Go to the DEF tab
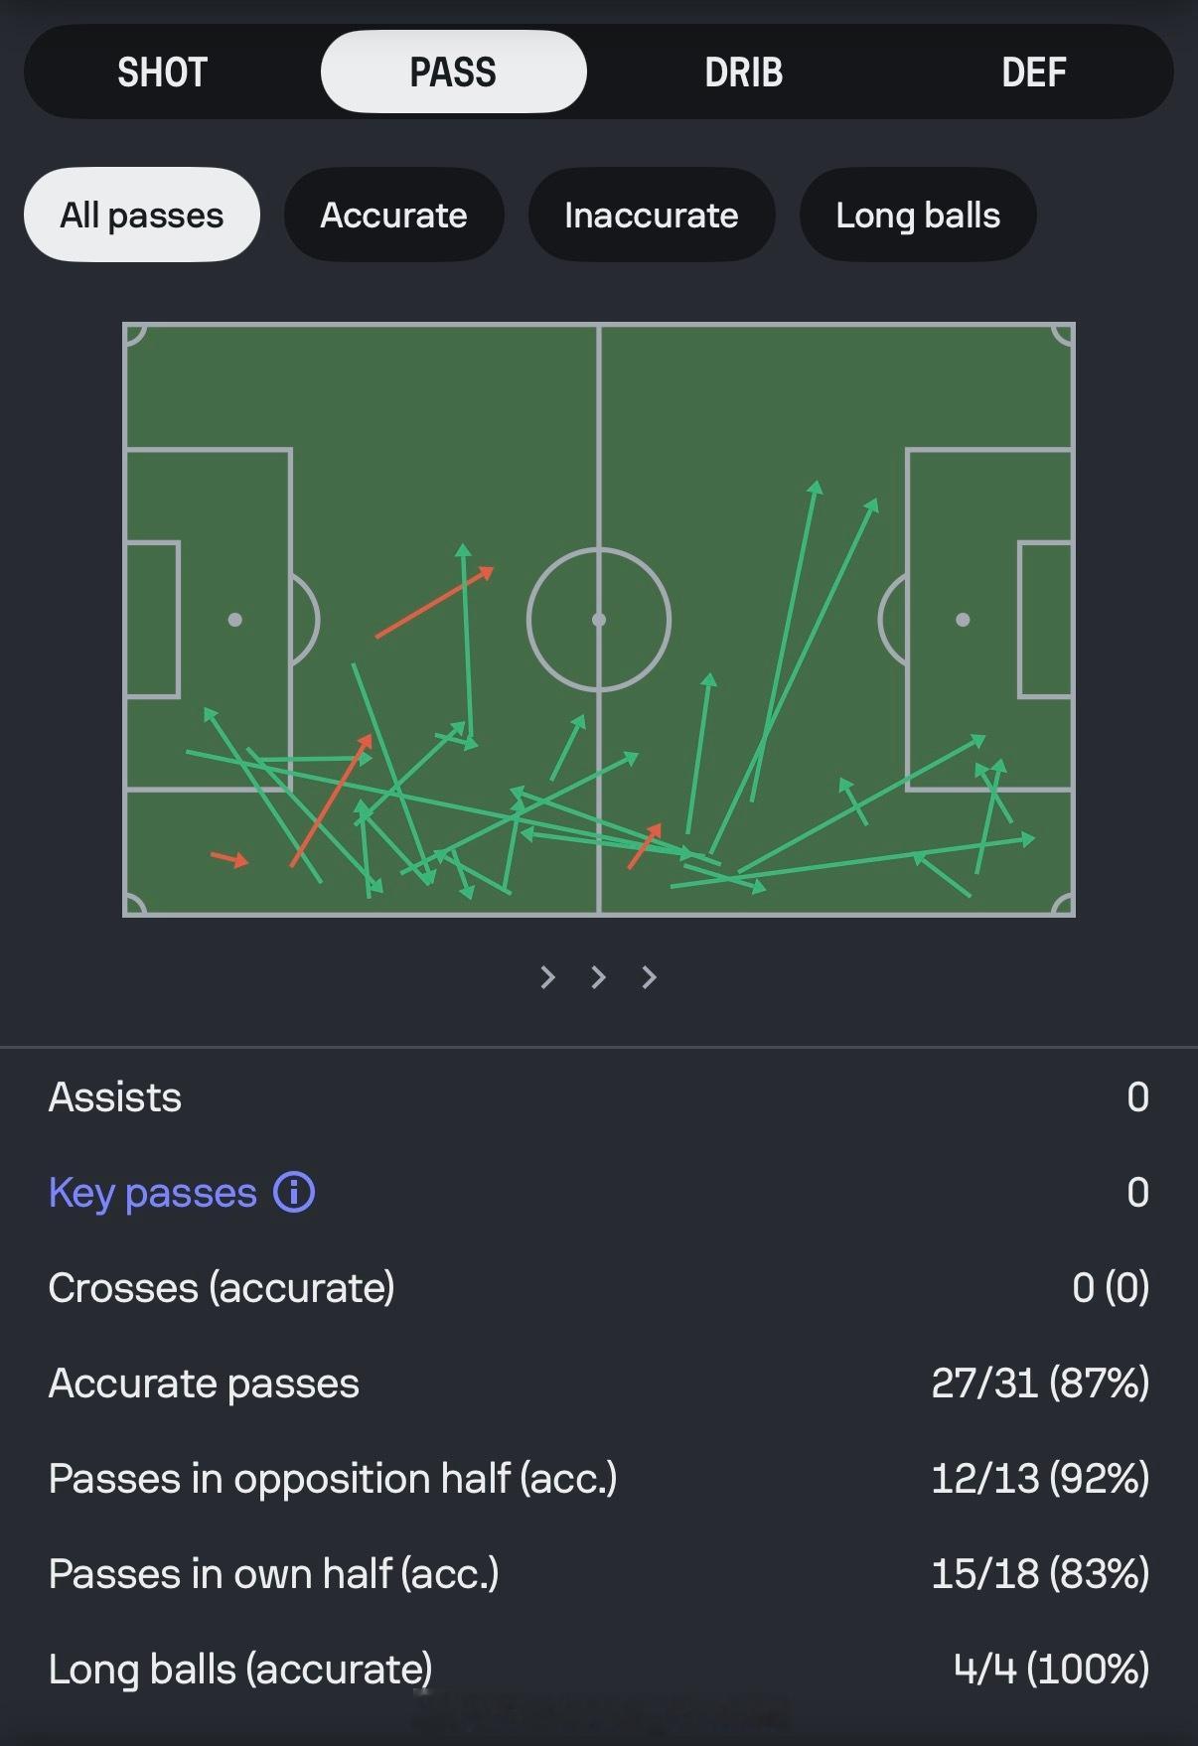Image resolution: width=1198 pixels, height=1746 pixels. [x=1033, y=73]
